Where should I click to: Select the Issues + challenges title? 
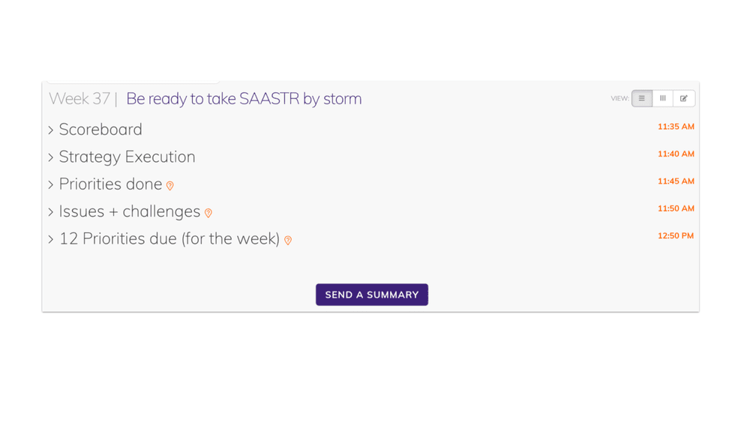pos(130,211)
